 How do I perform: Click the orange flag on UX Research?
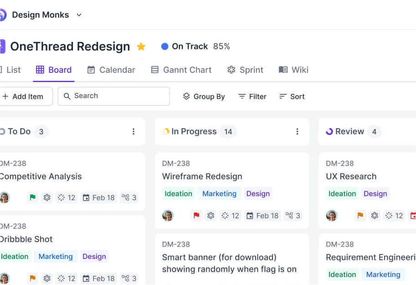click(360, 215)
